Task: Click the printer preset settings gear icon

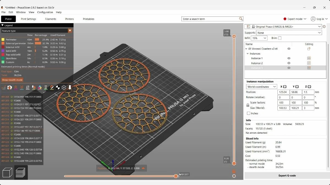Action: [x=324, y=27]
